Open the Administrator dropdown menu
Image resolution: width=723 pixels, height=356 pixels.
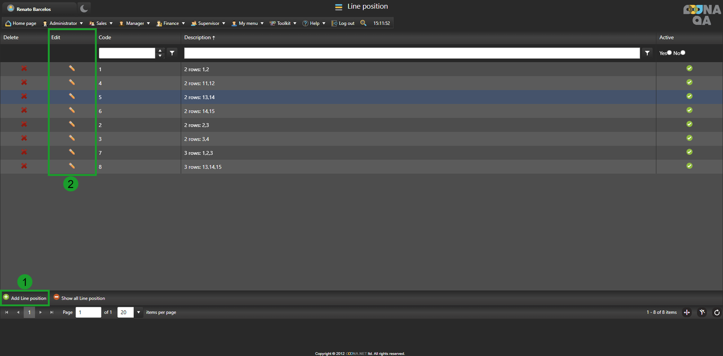point(63,23)
